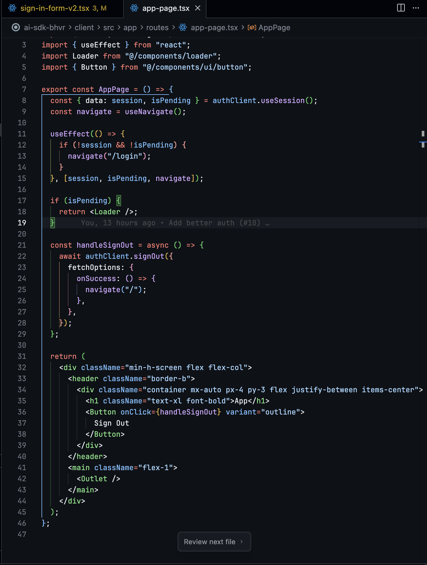Screen dimensions: 427x565
Task: Click the React icon on the app-page.tsx tab
Action: [134, 8]
